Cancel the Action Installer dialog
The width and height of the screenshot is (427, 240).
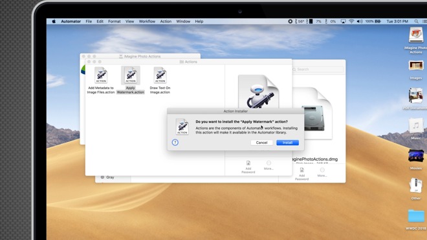[x=261, y=143]
